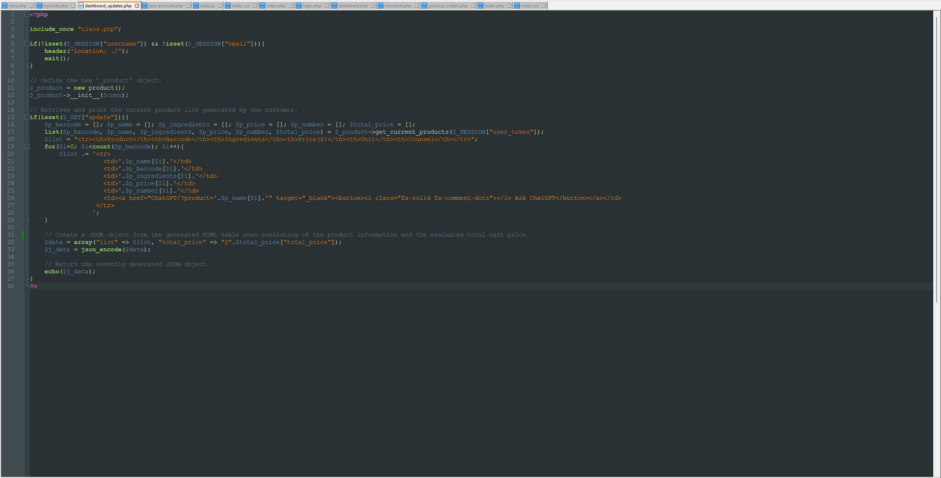This screenshot has width=941, height=478.
Task: Click the saved-file icon on index.js tab
Action: pos(196,6)
